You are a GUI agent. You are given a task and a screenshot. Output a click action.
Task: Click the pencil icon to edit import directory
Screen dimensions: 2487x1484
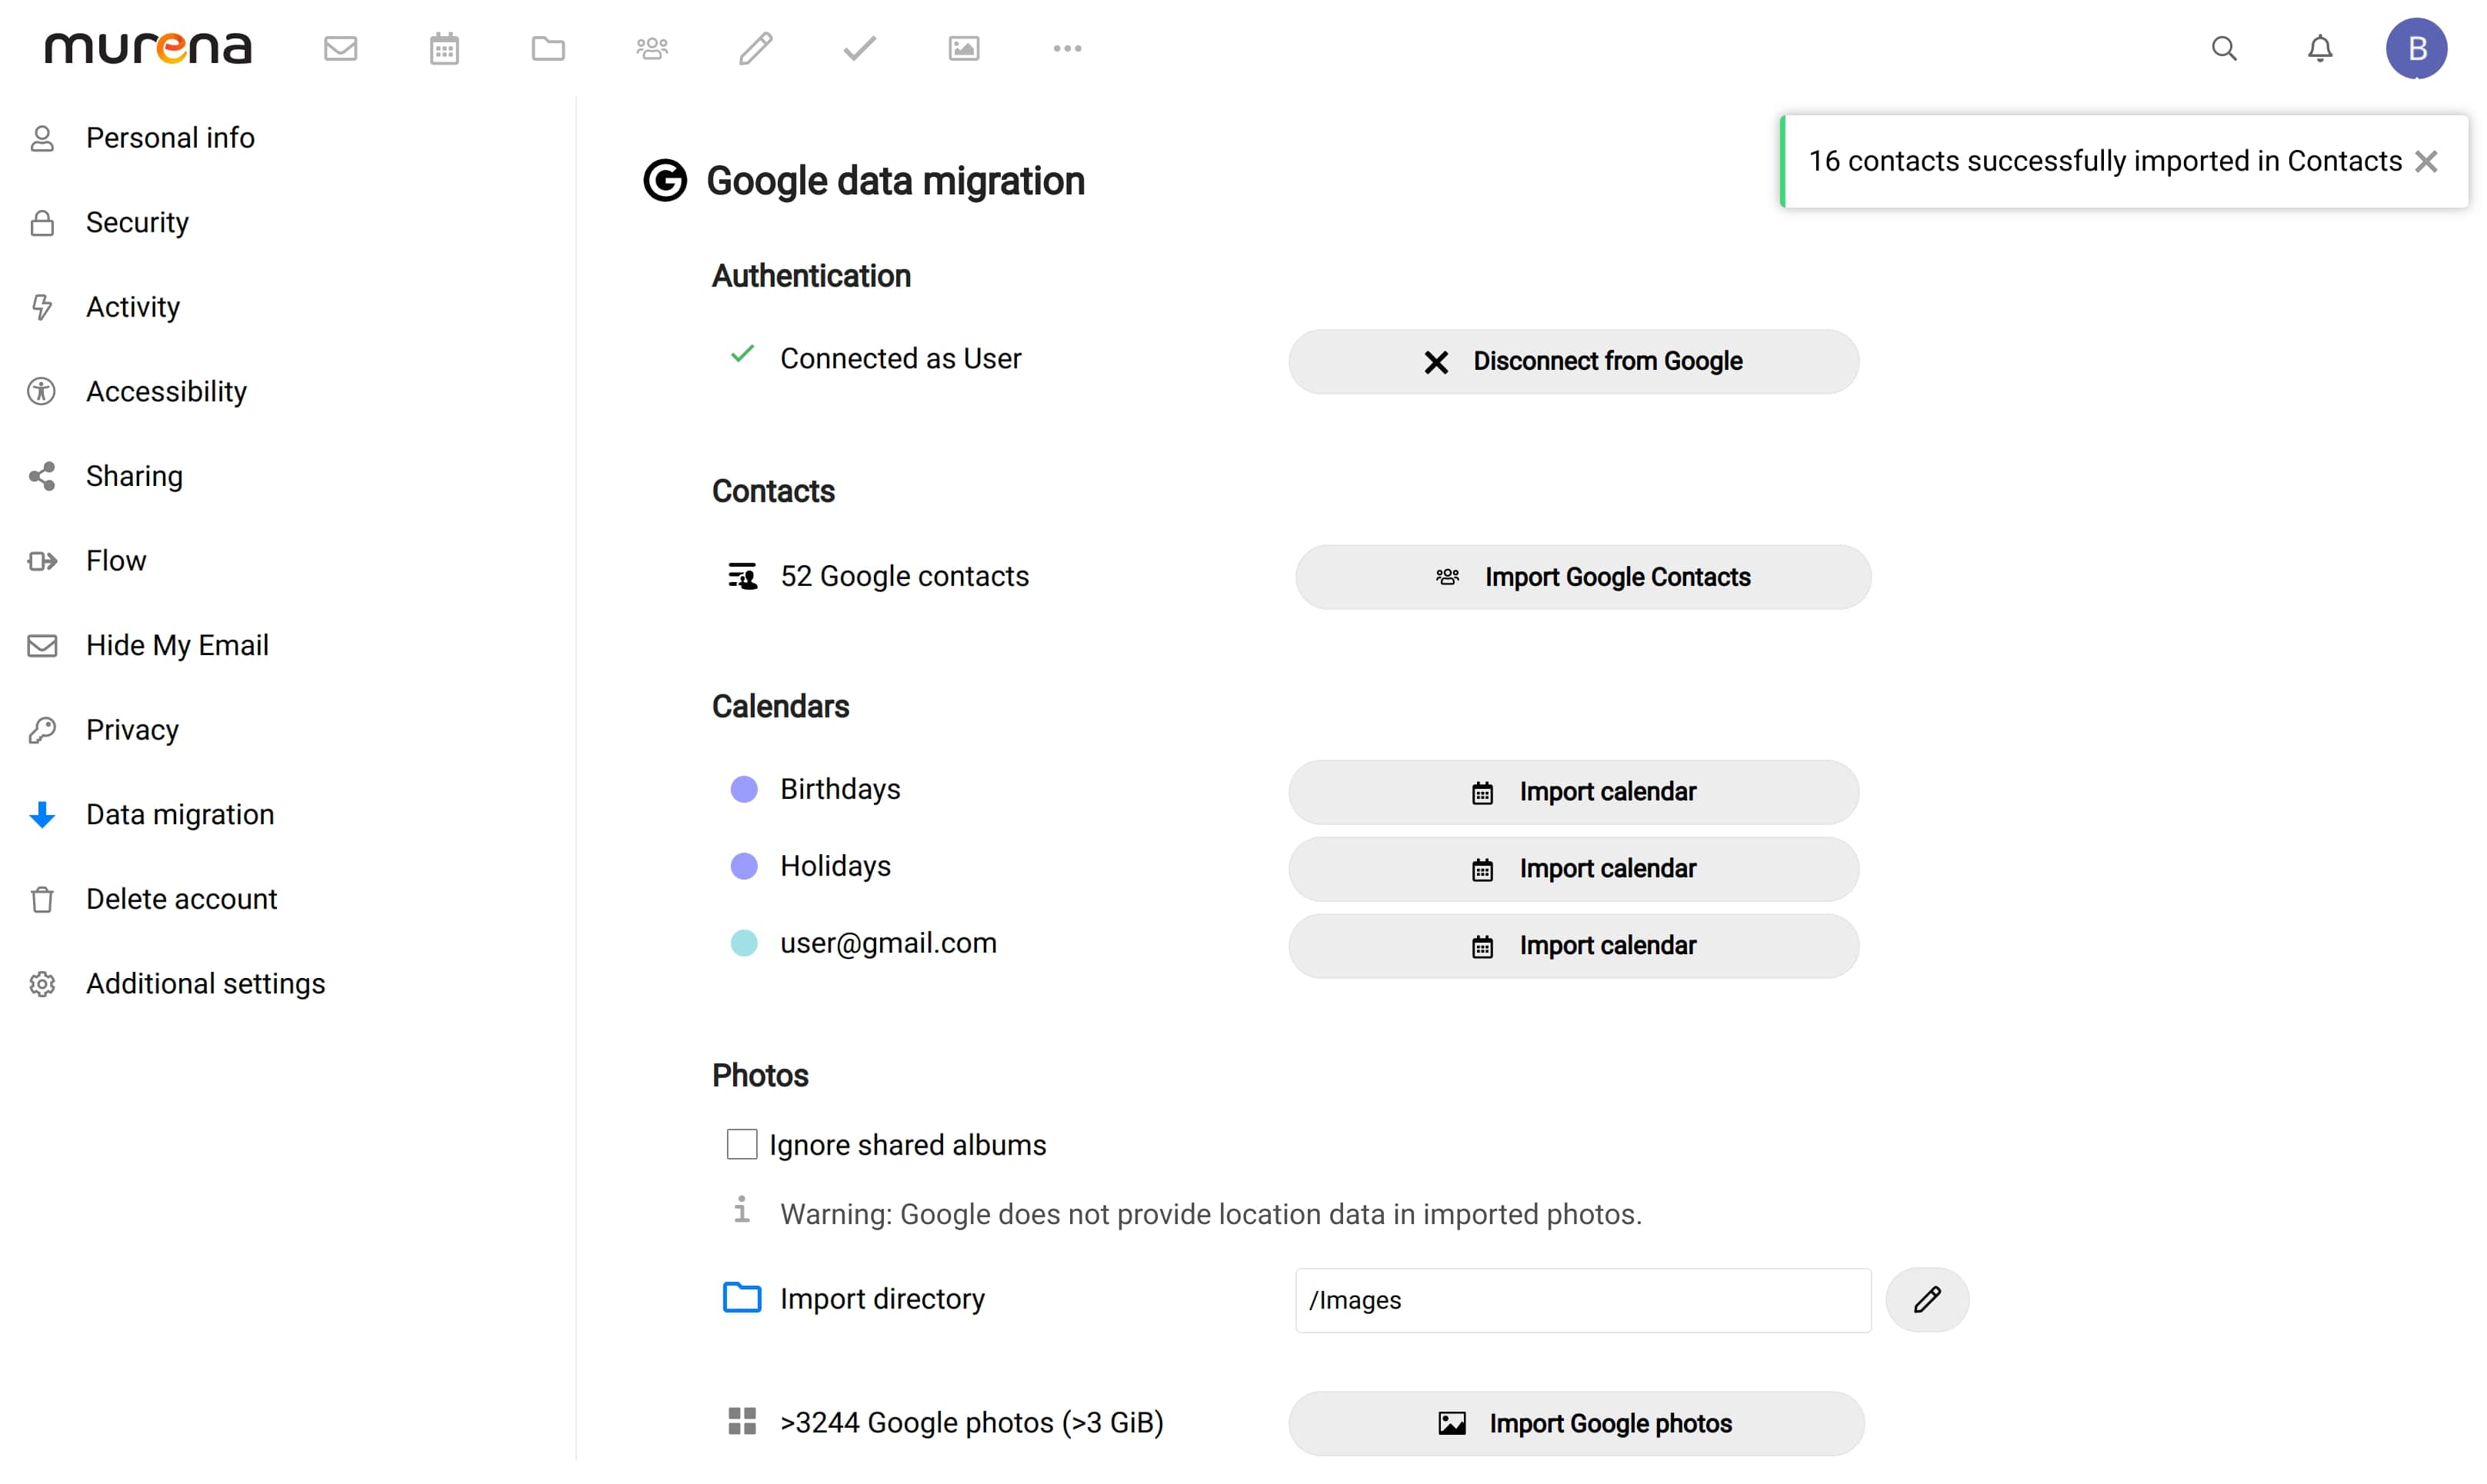tap(1927, 1300)
